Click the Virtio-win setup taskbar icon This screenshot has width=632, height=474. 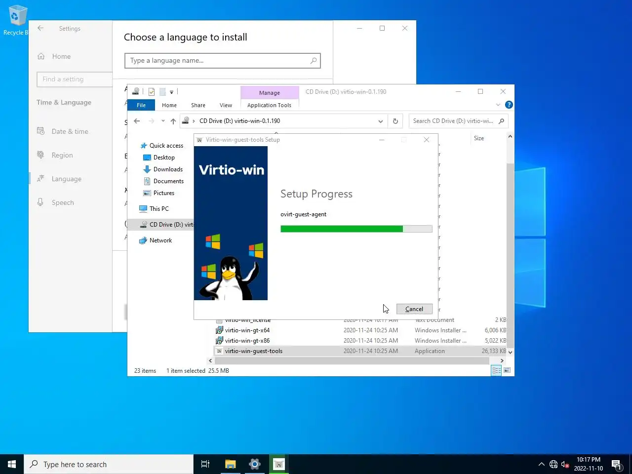point(279,464)
